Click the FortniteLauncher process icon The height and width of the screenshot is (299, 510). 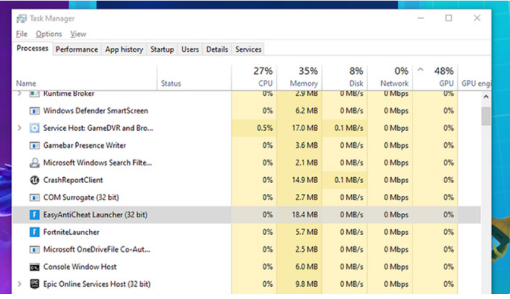34,232
